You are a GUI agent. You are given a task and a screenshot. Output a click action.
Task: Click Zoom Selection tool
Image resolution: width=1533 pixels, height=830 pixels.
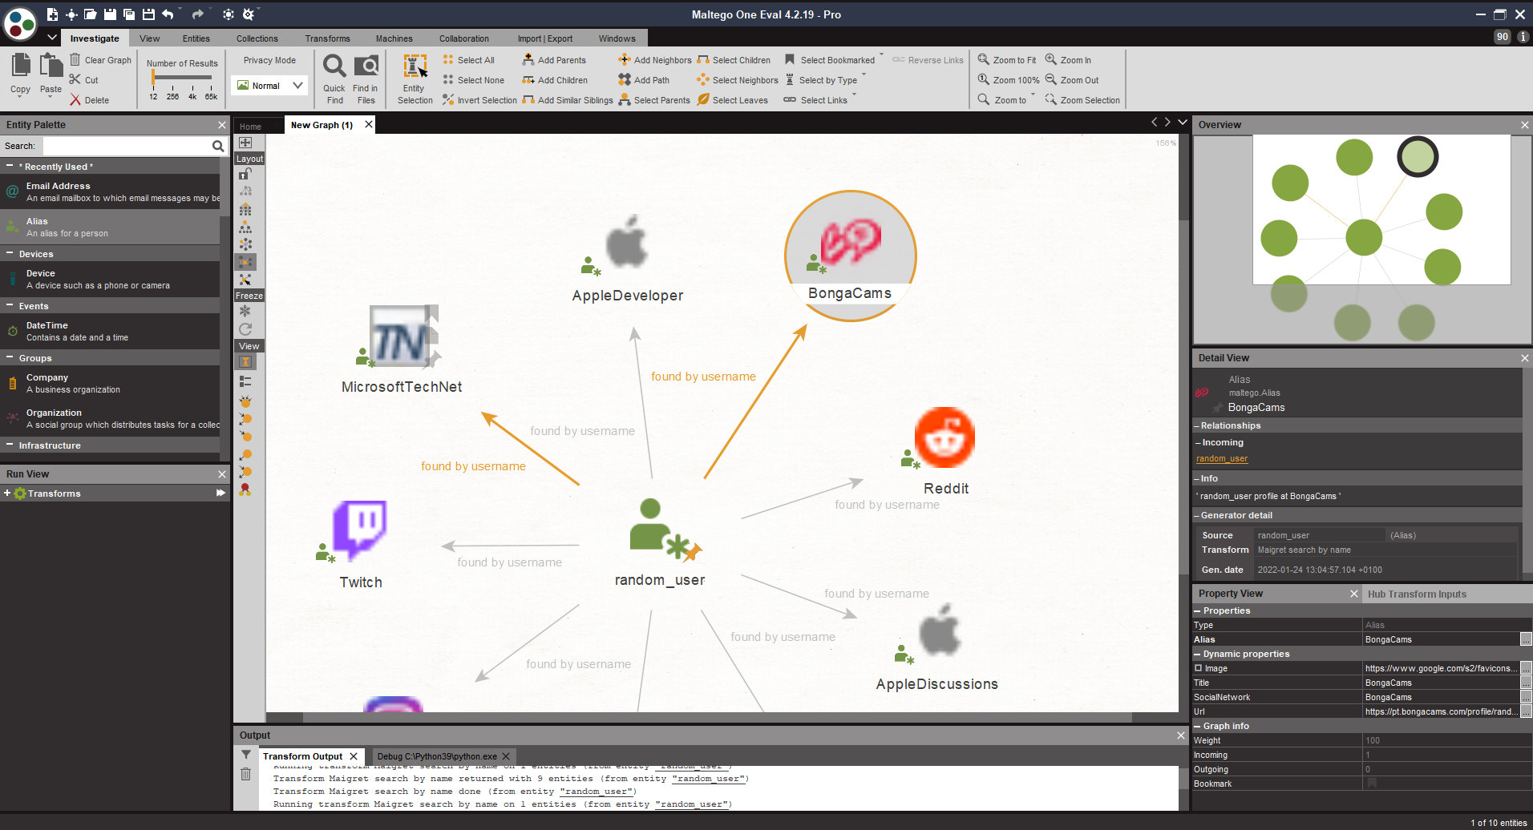click(1082, 100)
